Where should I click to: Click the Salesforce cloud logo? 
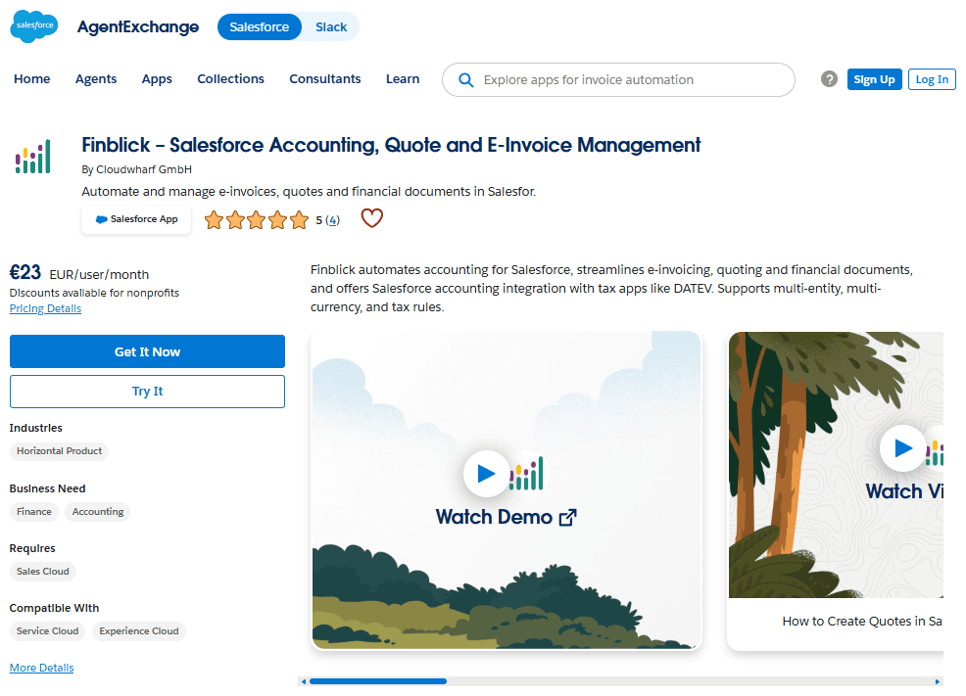34,26
